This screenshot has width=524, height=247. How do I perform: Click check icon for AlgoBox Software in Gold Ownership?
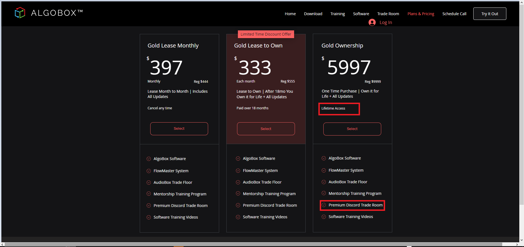[x=324, y=158]
